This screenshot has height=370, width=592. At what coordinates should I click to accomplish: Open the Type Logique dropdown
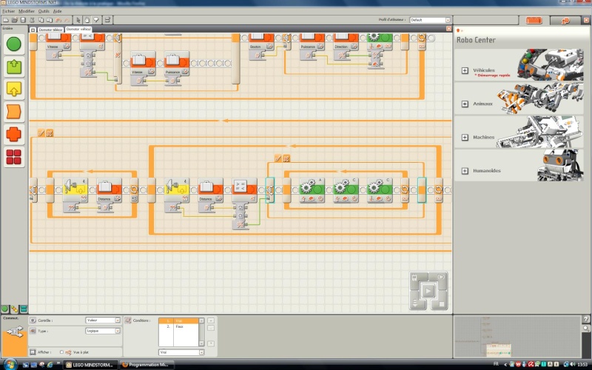[x=103, y=331]
